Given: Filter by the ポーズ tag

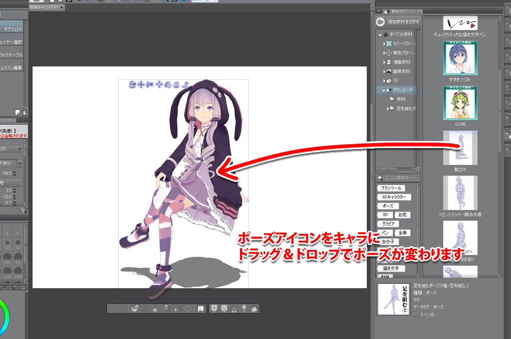Looking at the screenshot, I should click(x=388, y=206).
